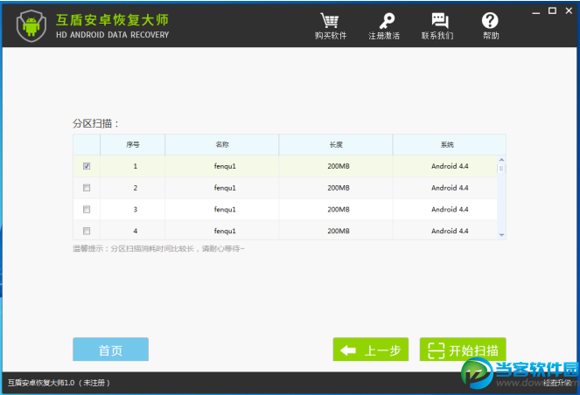The height and width of the screenshot is (395, 580).
Task: Open the 联系我们 chat icon
Action: tap(440, 21)
